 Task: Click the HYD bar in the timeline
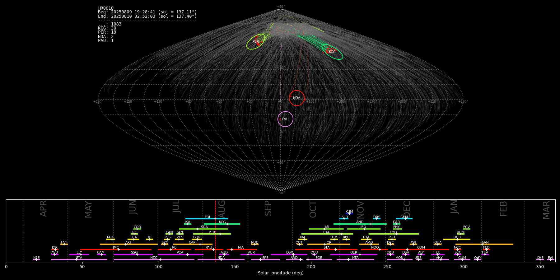point(394,234)
